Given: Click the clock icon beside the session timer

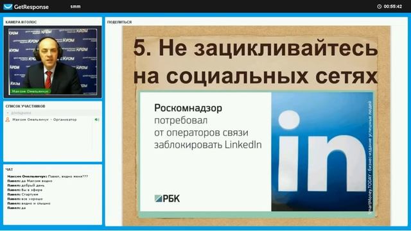Looking at the screenshot, I should [x=380, y=6].
